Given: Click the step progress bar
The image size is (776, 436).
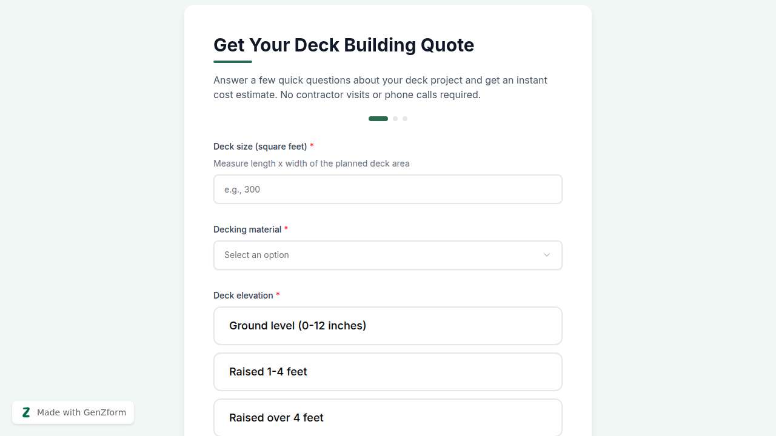Looking at the screenshot, I should (x=388, y=119).
